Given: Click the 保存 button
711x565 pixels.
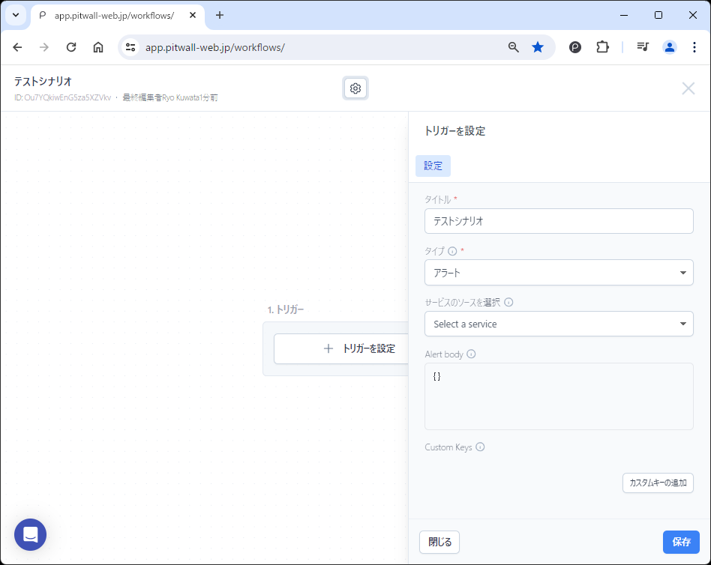Looking at the screenshot, I should point(680,542).
